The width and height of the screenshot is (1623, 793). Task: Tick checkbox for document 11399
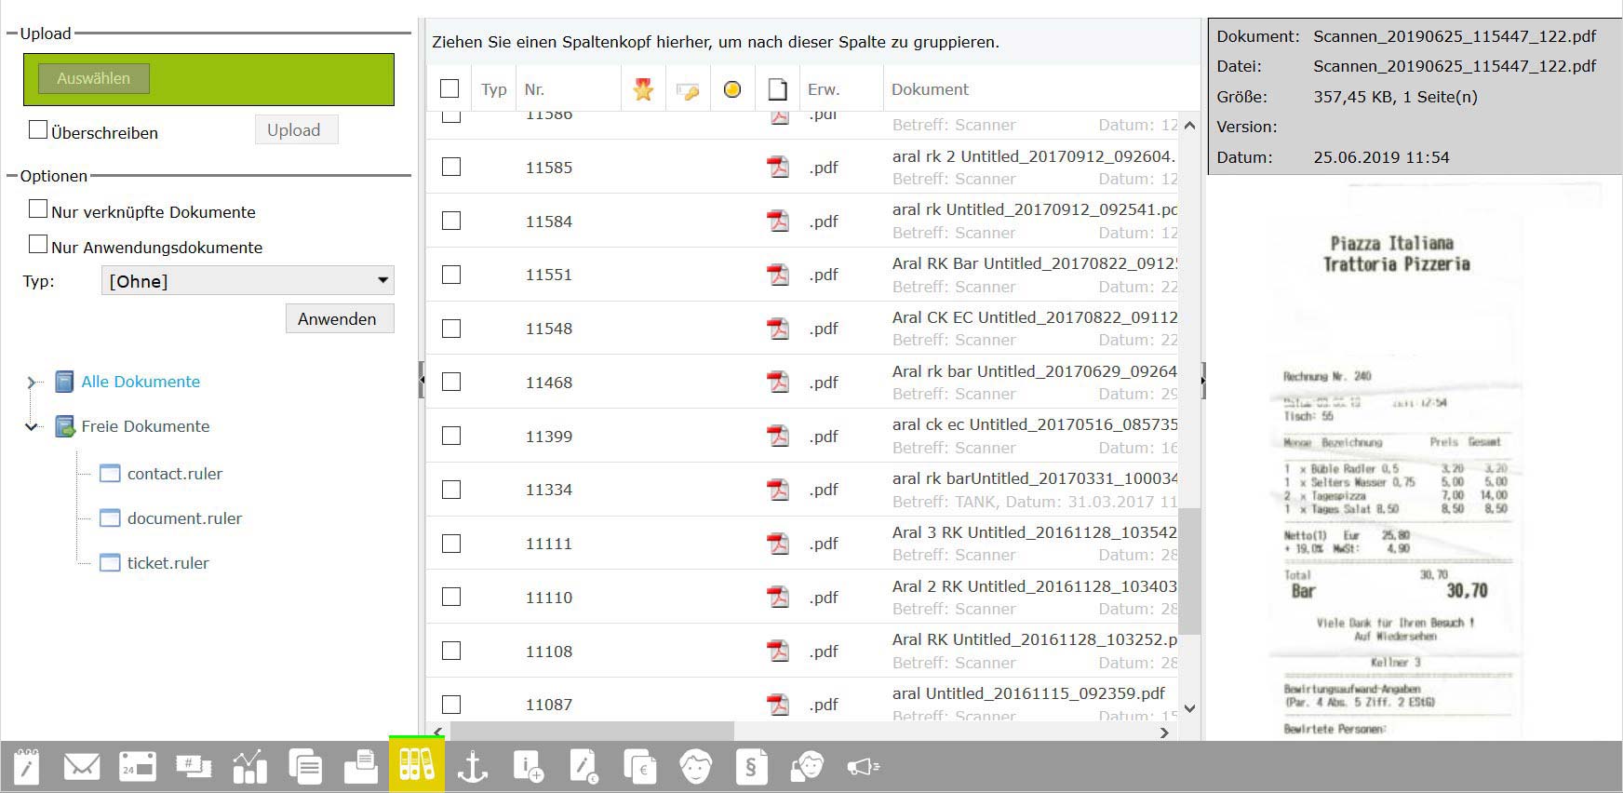[x=451, y=436]
